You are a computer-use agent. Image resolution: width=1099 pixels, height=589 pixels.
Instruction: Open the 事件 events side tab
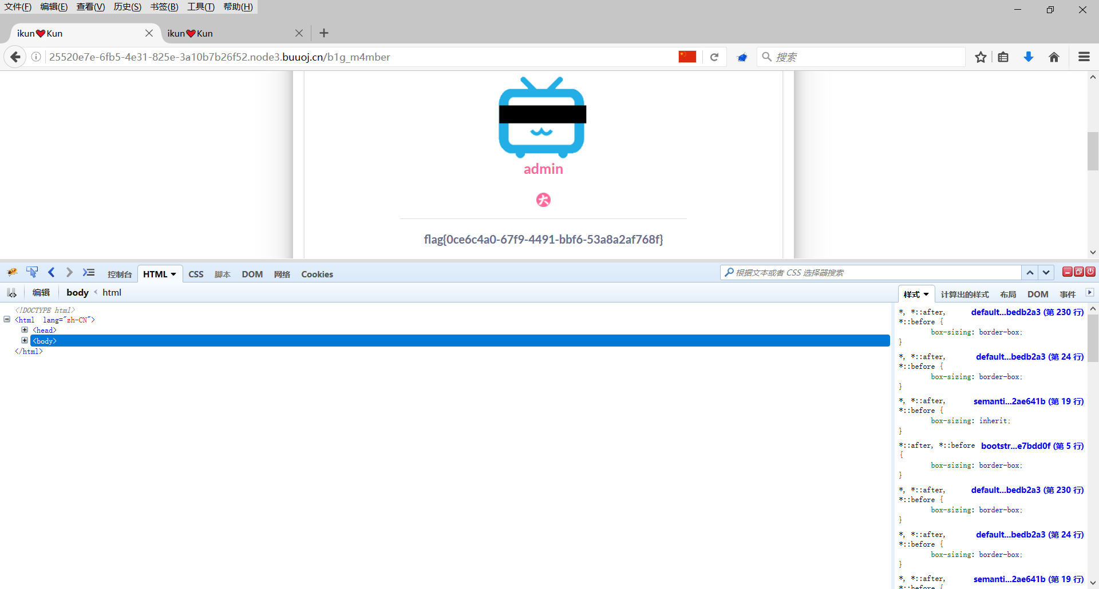1068,294
